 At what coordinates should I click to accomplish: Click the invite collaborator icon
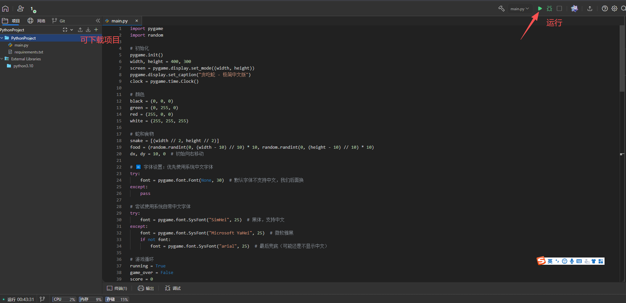click(20, 9)
